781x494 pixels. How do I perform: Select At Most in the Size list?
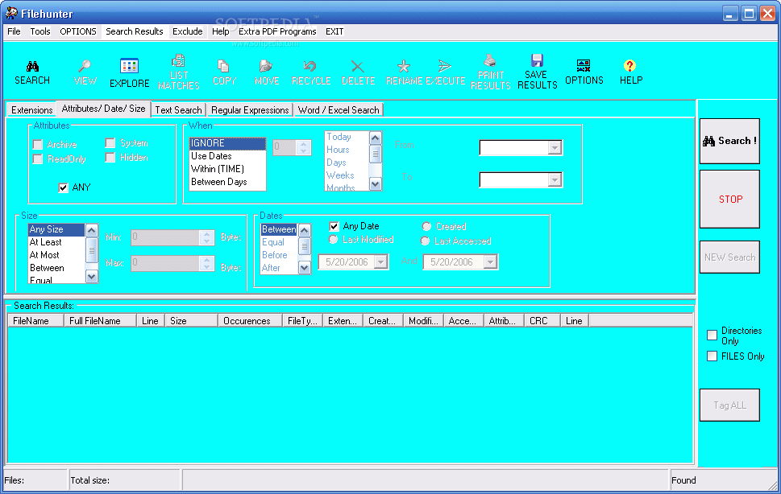click(56, 255)
